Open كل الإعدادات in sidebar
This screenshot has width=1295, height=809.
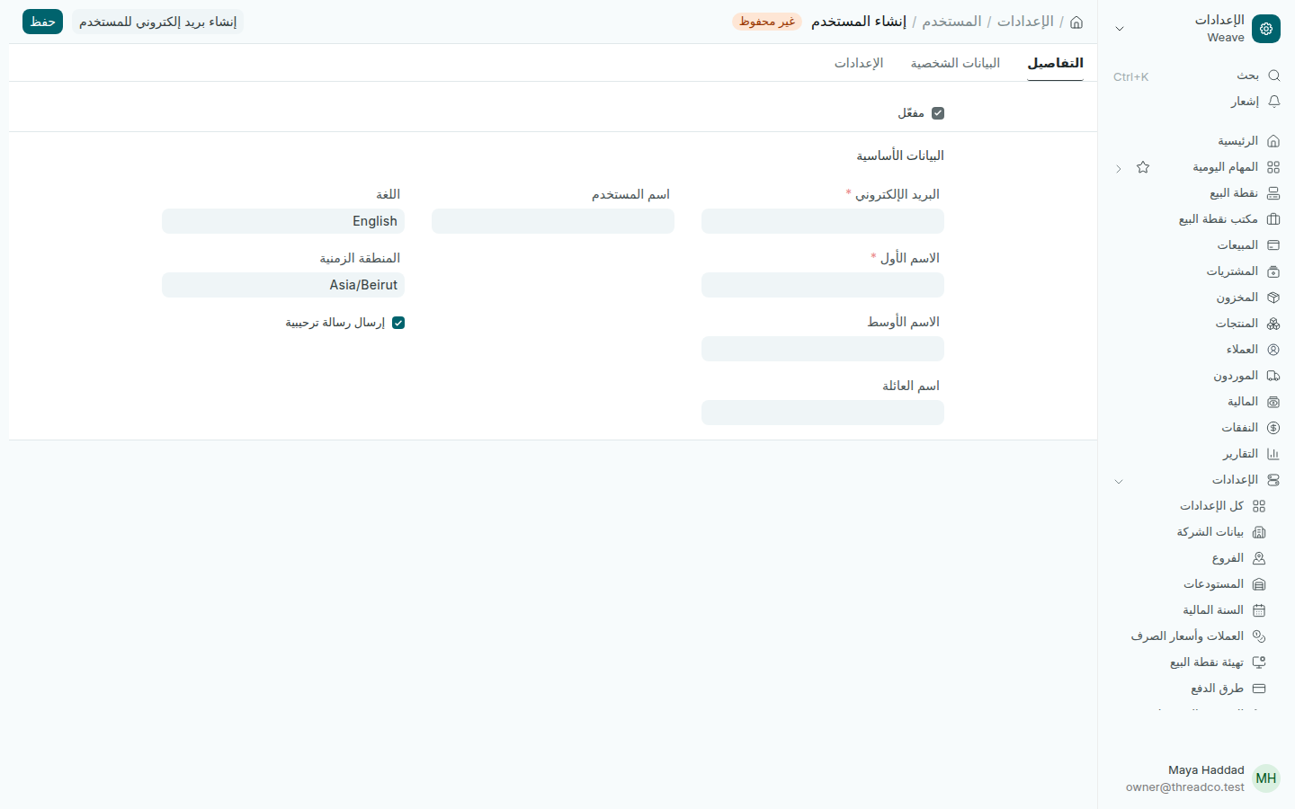tap(1211, 506)
